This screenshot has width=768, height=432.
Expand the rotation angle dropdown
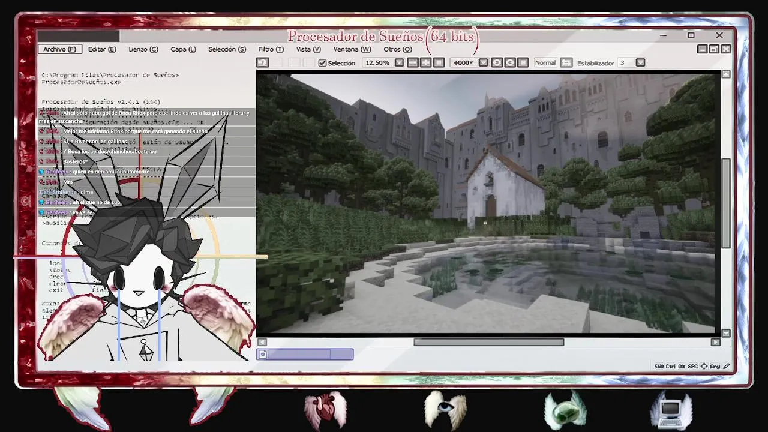click(x=483, y=62)
